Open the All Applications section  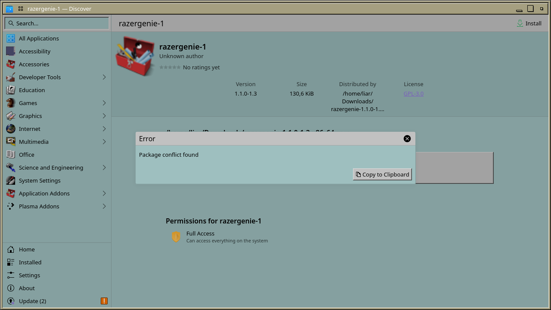tap(57, 38)
